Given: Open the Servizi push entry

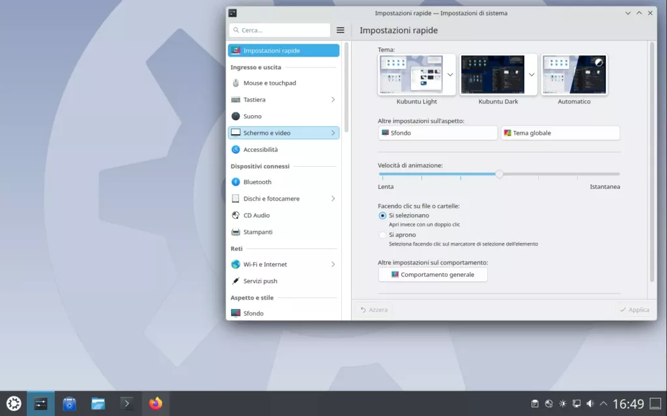Looking at the screenshot, I should [x=284, y=281].
